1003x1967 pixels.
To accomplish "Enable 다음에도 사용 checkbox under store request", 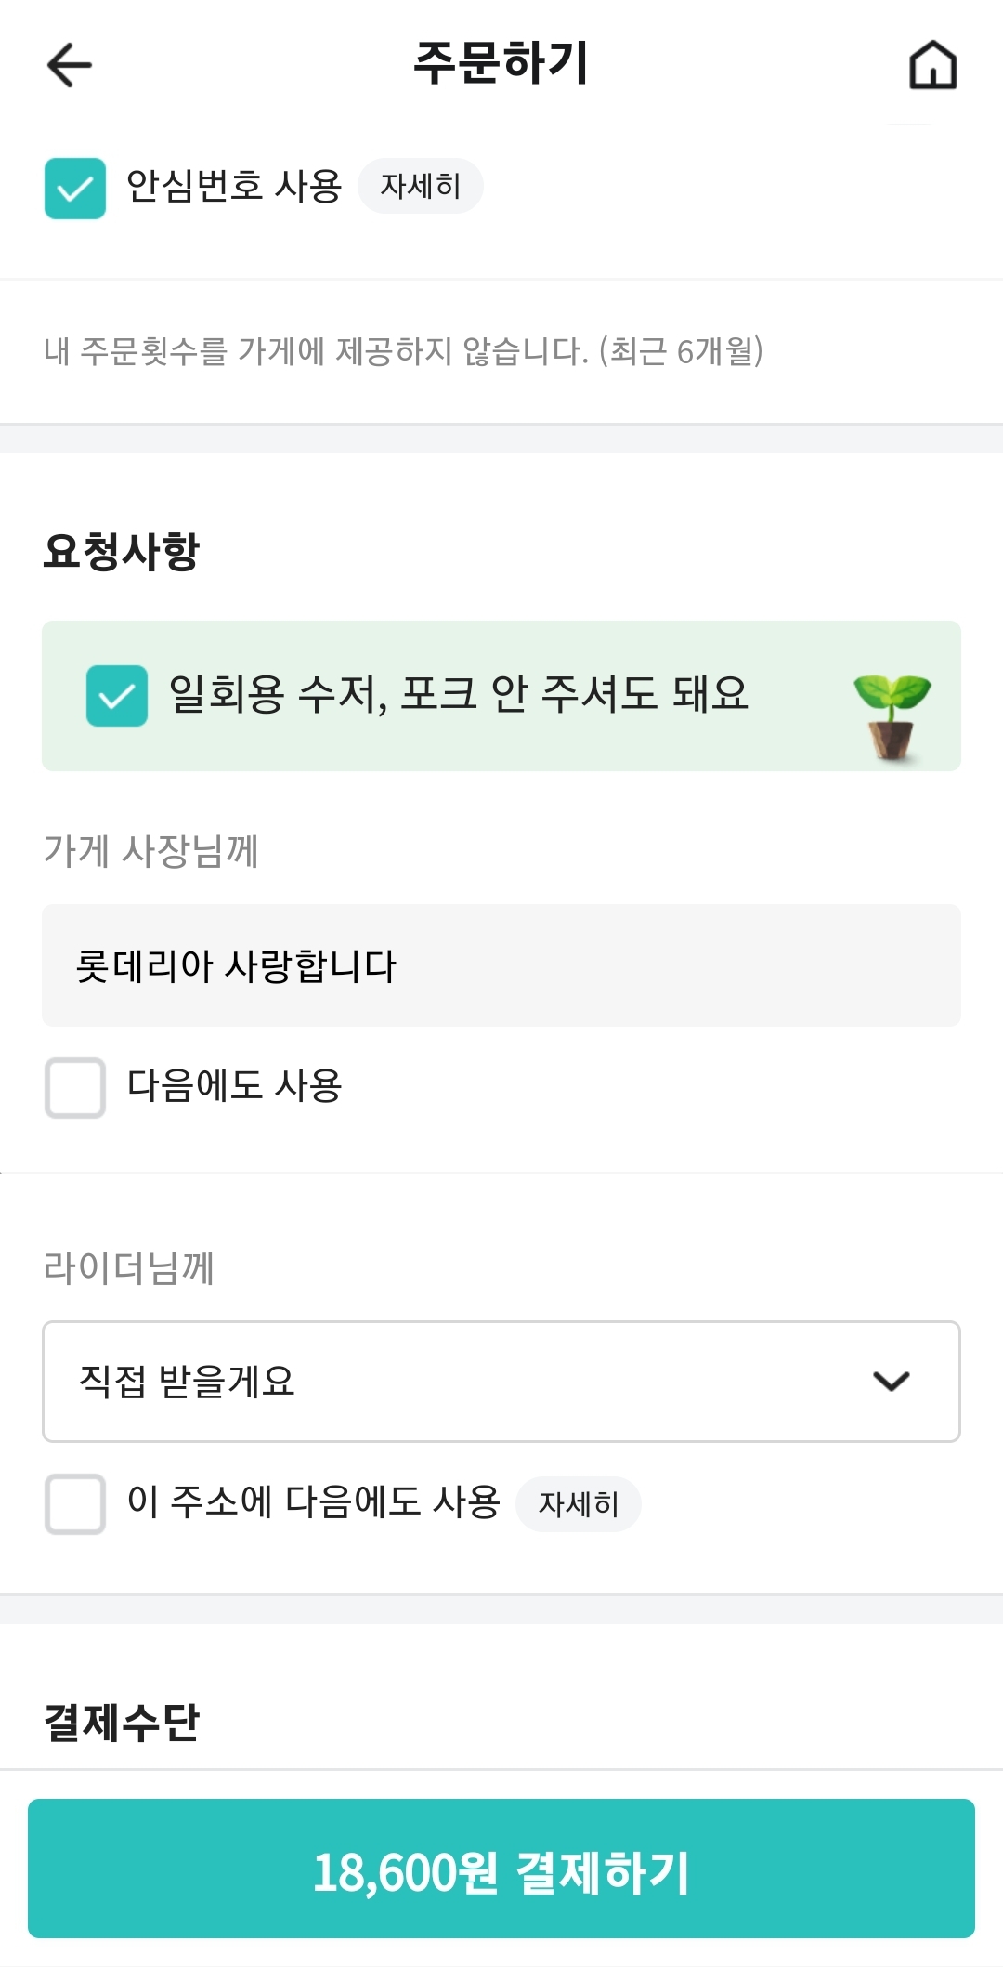I will coord(75,1087).
